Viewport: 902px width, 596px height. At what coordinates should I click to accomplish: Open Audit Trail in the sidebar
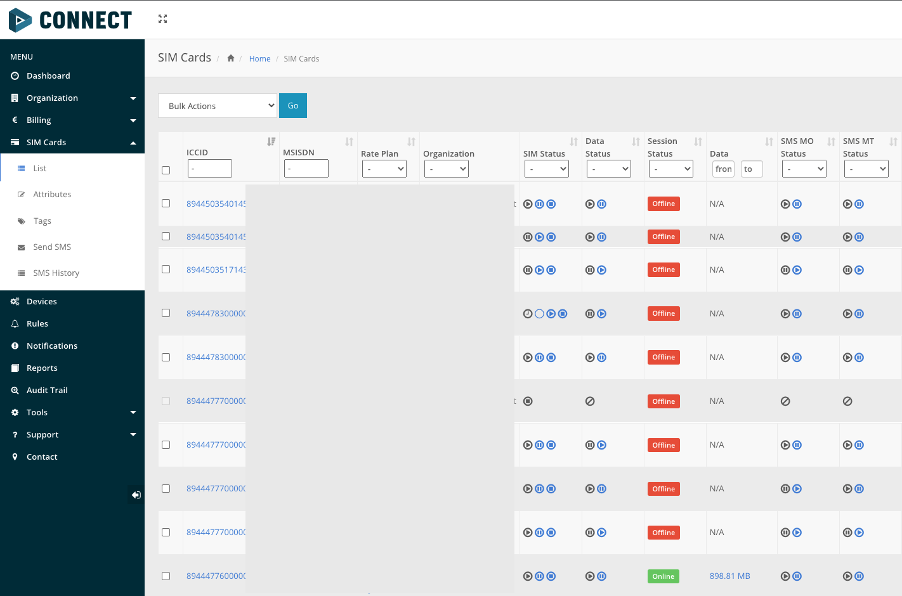(x=72, y=391)
